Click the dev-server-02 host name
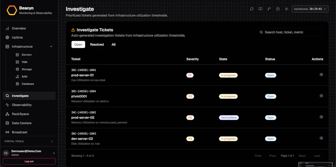This screenshot has height=167, width=336. coord(82,139)
